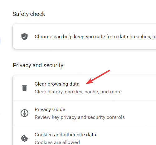
Task: Open the Privacy Guide entry
Action: coord(84,113)
